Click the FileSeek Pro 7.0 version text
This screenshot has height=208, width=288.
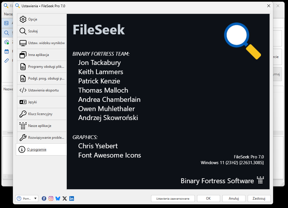[249, 157]
